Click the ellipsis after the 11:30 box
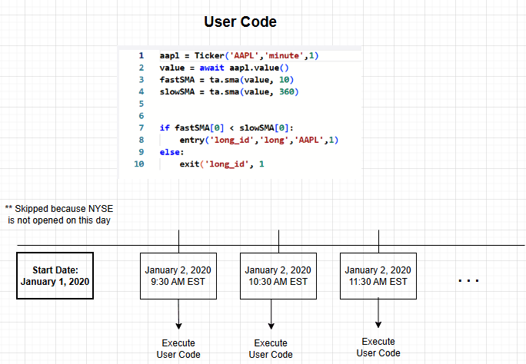Image resolution: width=526 pixels, height=364 pixels. [468, 281]
